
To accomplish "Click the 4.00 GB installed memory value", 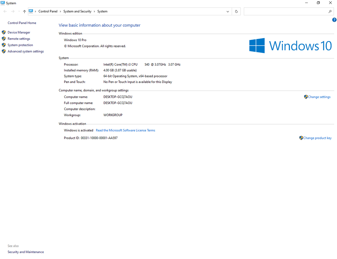I will [120, 70].
